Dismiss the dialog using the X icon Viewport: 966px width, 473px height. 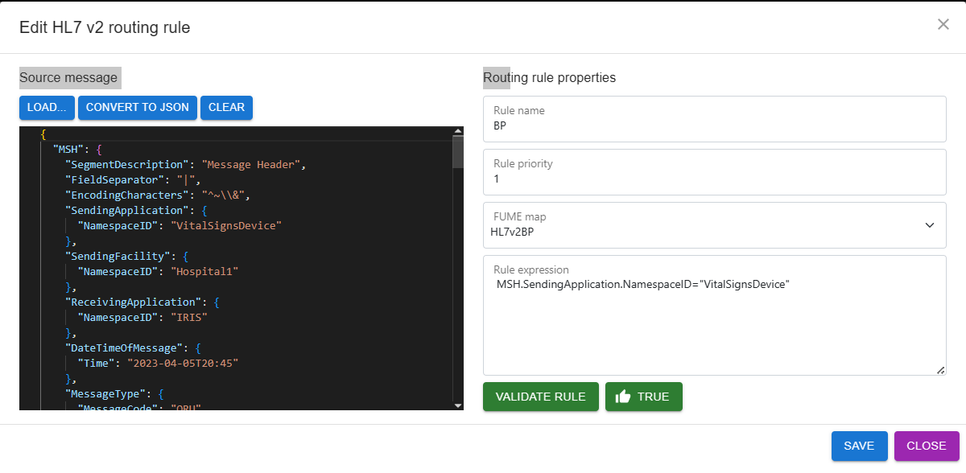tap(943, 24)
